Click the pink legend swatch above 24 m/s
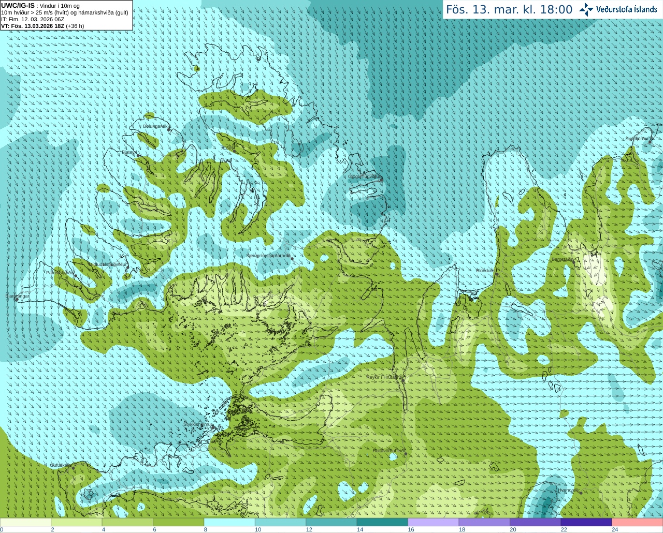Image resolution: width=663 pixels, height=533 pixels. [x=638, y=522]
